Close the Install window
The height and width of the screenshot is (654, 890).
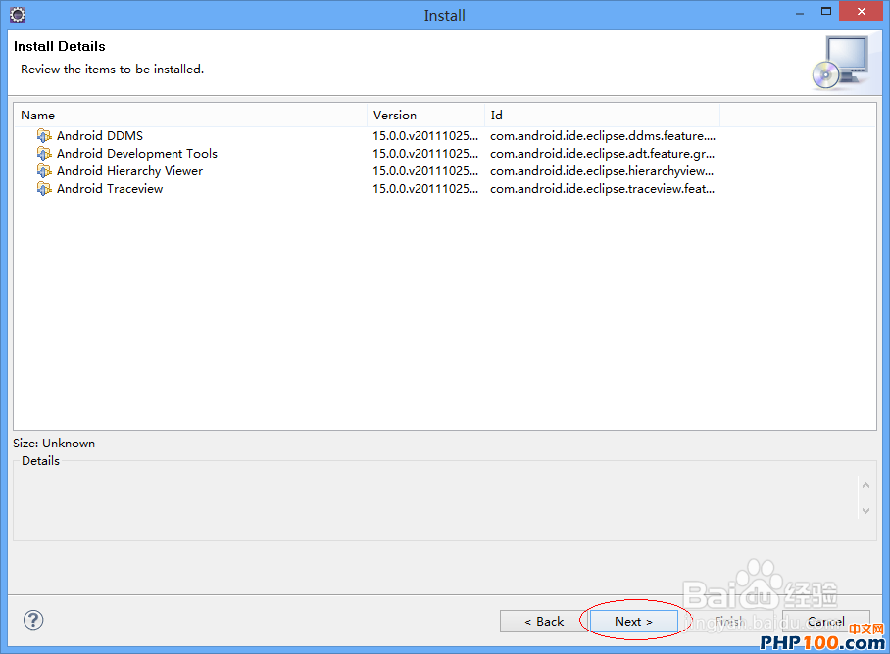point(861,12)
